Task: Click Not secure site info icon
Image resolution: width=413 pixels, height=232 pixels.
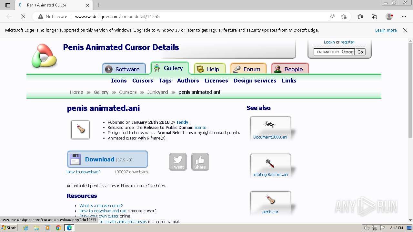Action: 40,16
